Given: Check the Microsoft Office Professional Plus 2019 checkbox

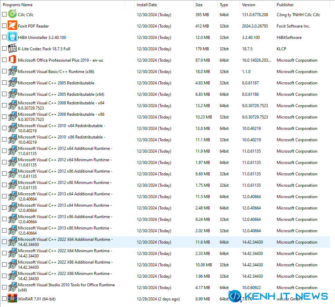Looking at the screenshot, I should (4, 60).
